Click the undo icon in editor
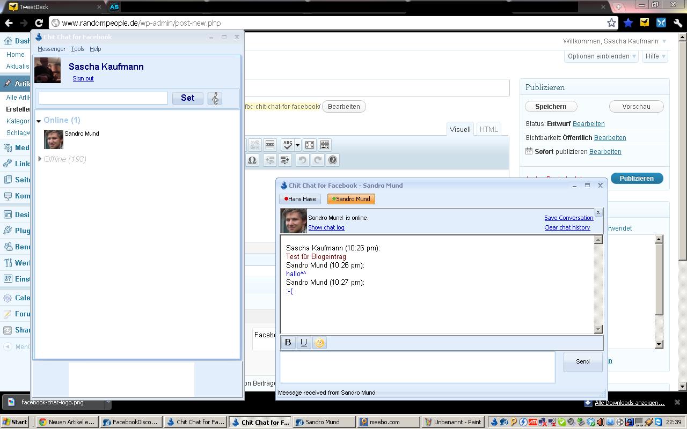Viewport: 687px width, 429px height. click(x=303, y=160)
